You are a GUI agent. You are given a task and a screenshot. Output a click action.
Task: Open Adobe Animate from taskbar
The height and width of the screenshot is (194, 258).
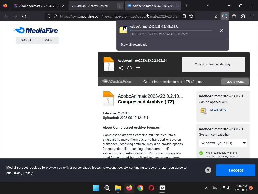[163, 188]
